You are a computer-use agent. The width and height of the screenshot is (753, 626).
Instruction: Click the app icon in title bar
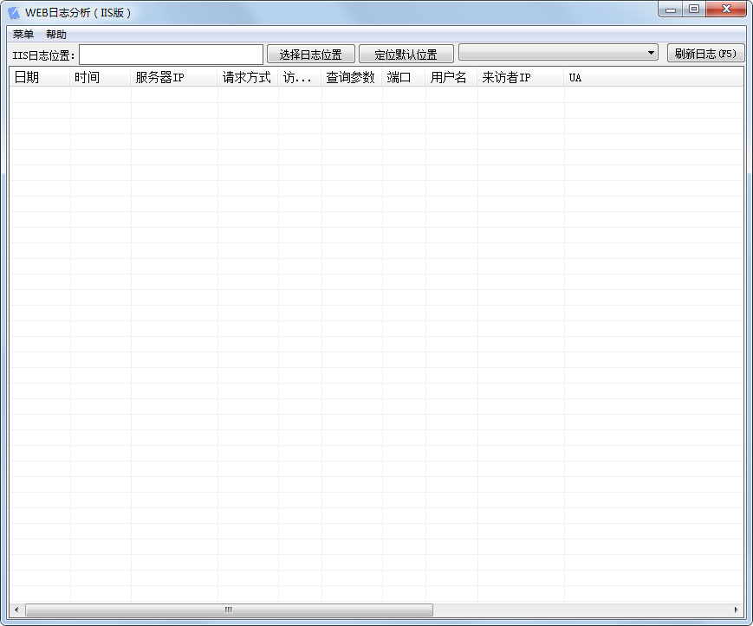click(x=14, y=12)
